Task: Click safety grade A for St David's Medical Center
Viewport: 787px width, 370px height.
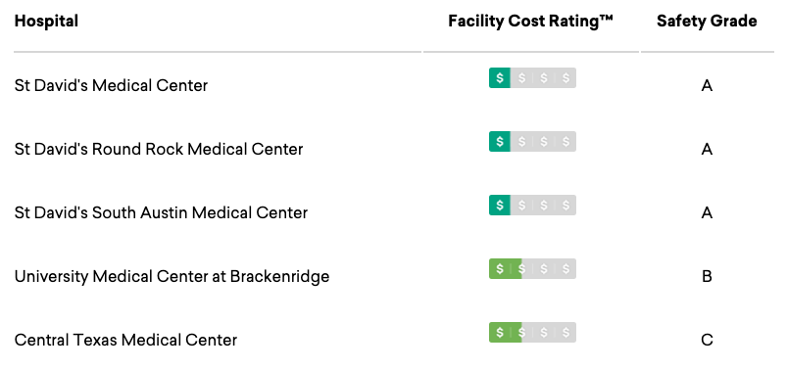Action: (707, 86)
